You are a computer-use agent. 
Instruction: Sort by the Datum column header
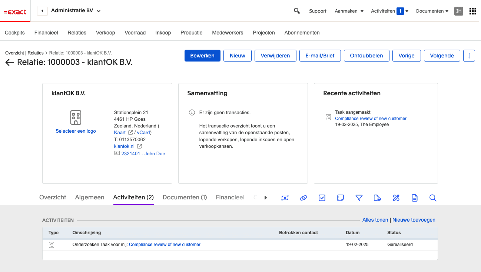[352, 233]
